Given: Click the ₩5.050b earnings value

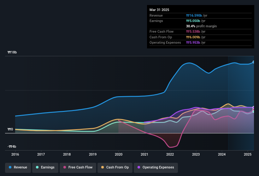Looking at the screenshot, I should point(193,21).
